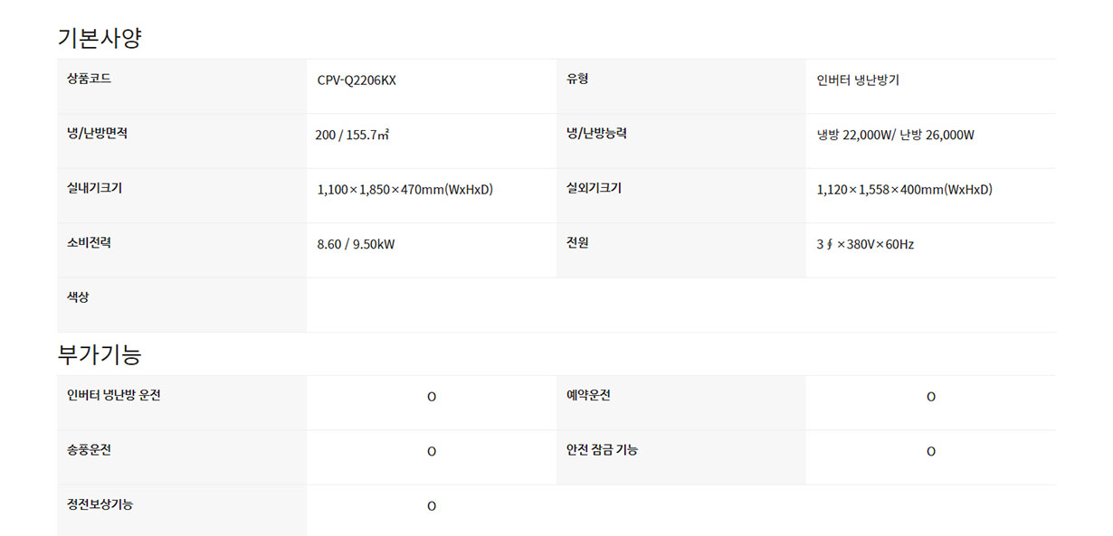Click the 색상 label cell
This screenshot has width=1113, height=536.
click(x=78, y=297)
